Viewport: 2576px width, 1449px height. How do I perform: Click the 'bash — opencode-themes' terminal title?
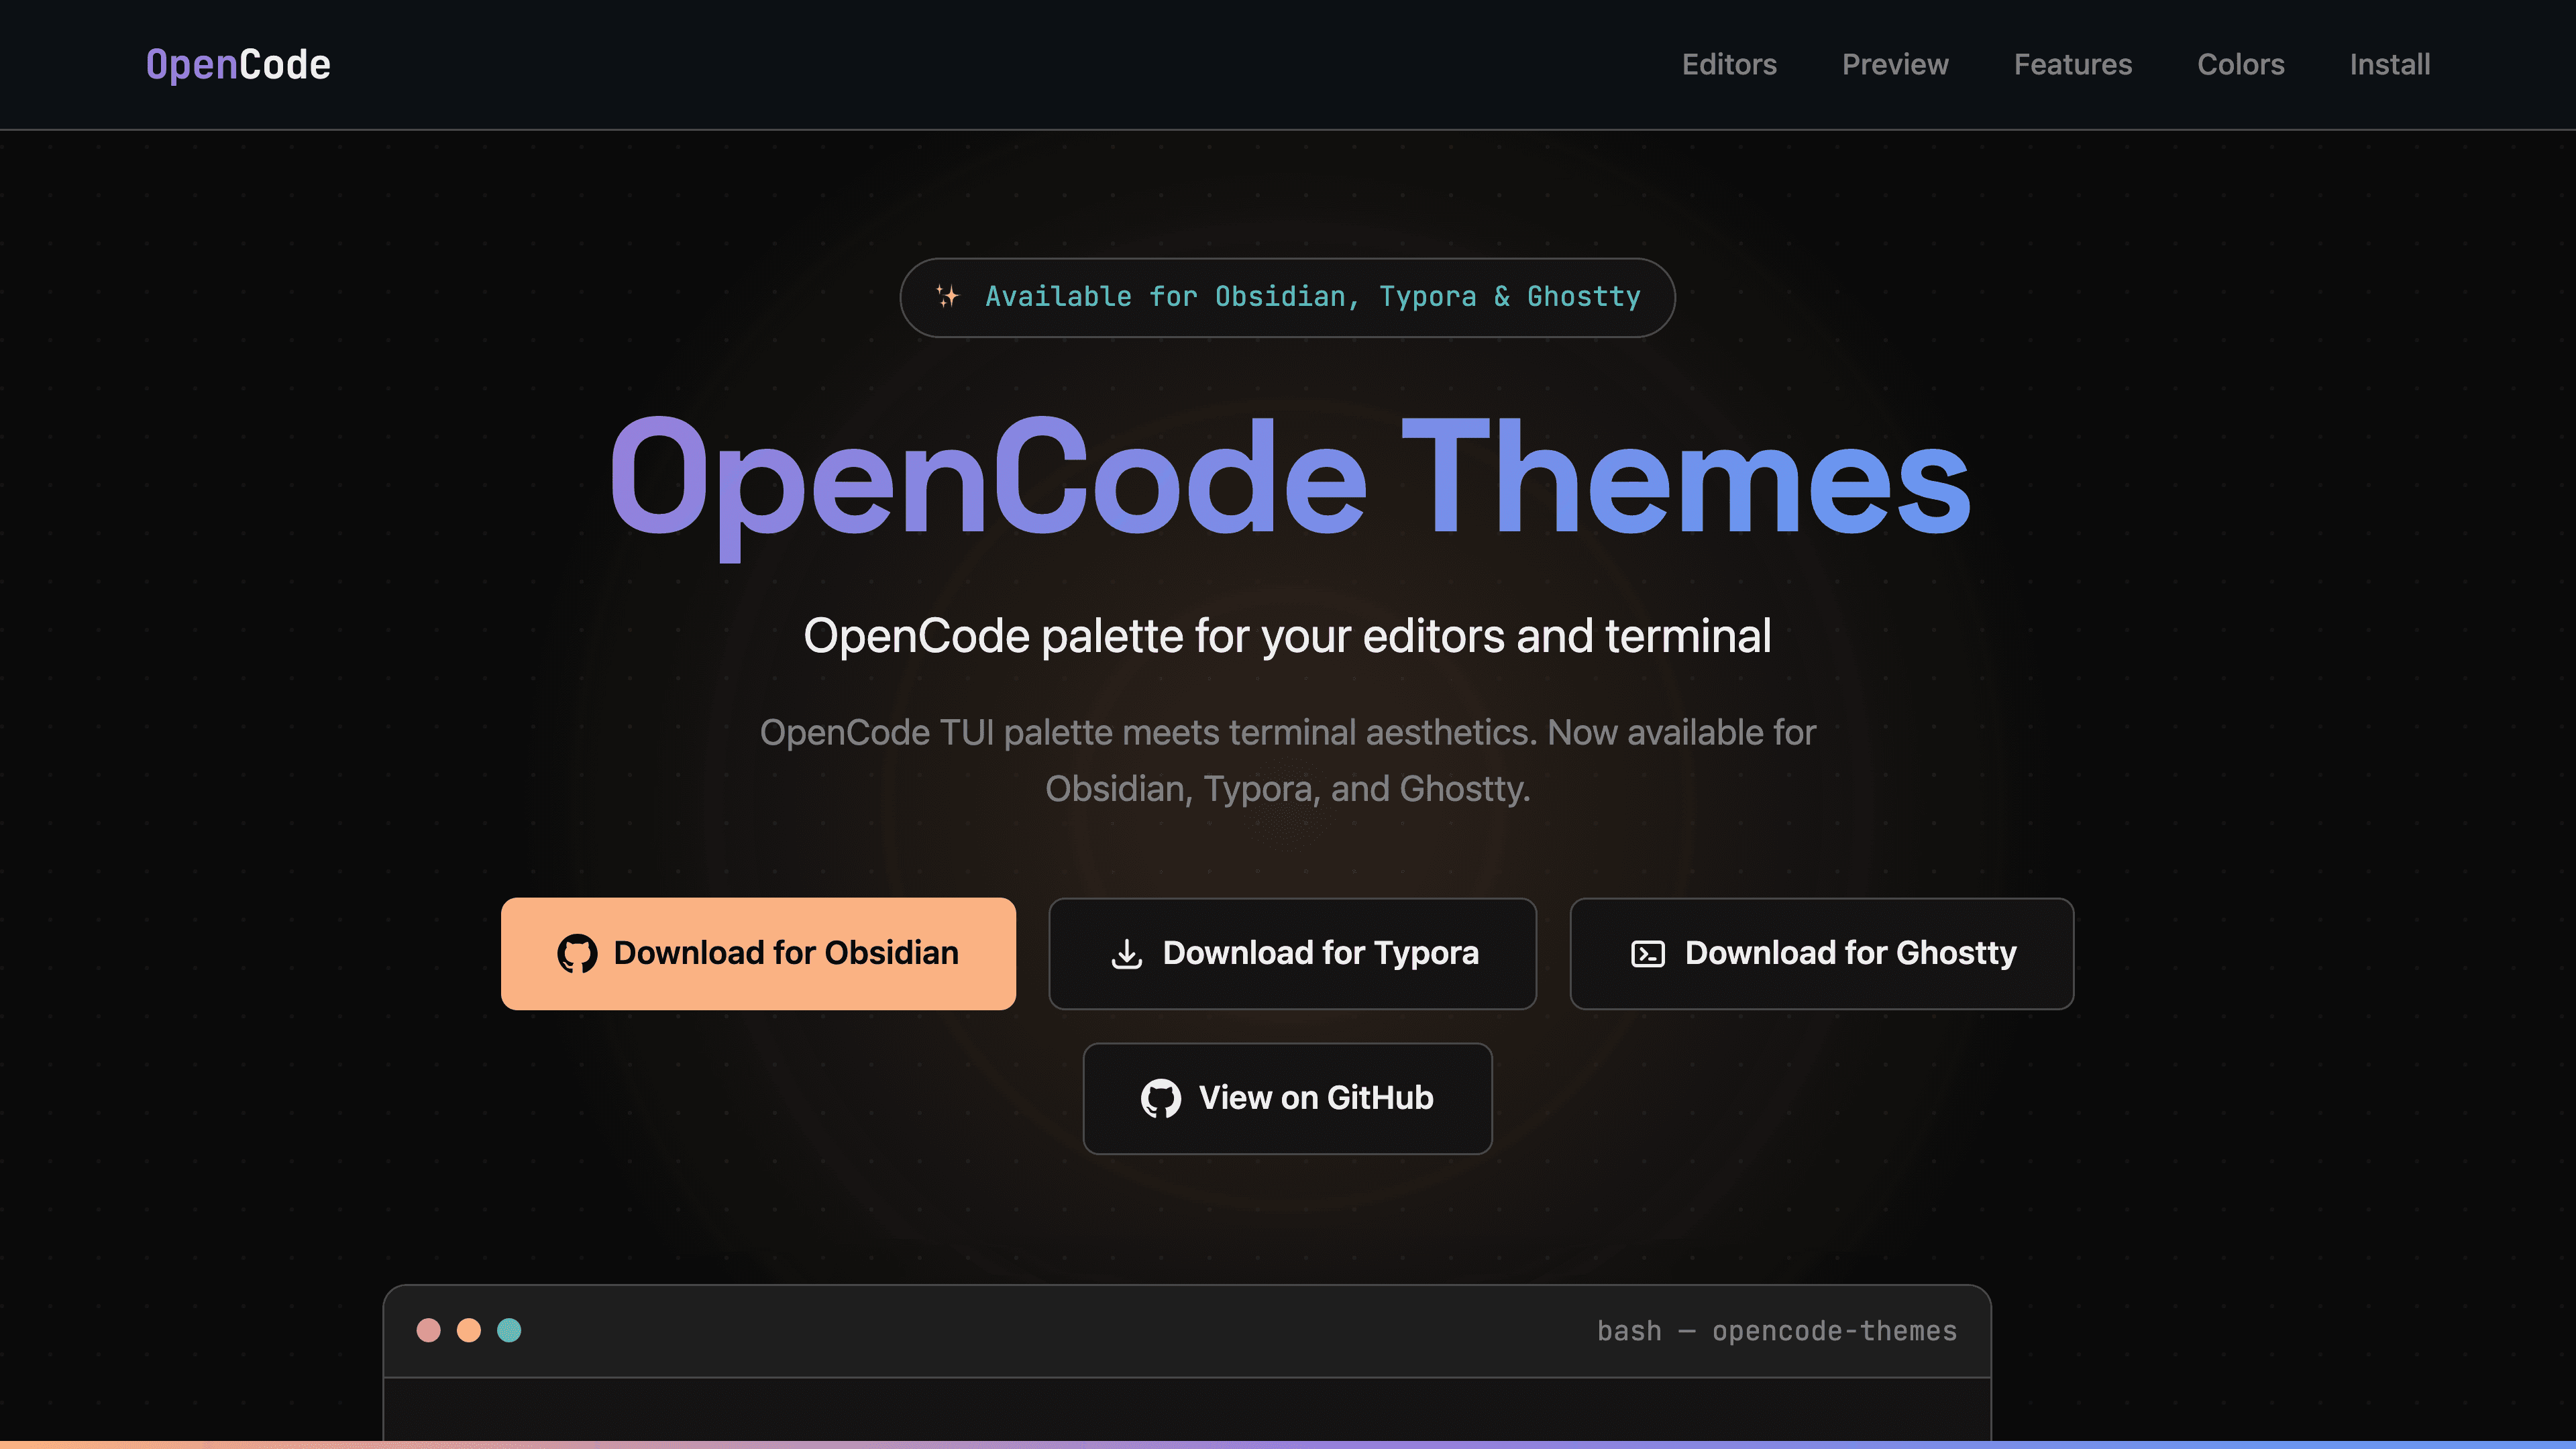(x=1777, y=1331)
